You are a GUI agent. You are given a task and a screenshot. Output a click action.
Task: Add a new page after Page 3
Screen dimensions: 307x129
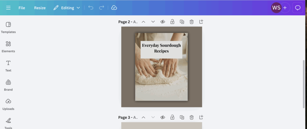tap(201, 117)
